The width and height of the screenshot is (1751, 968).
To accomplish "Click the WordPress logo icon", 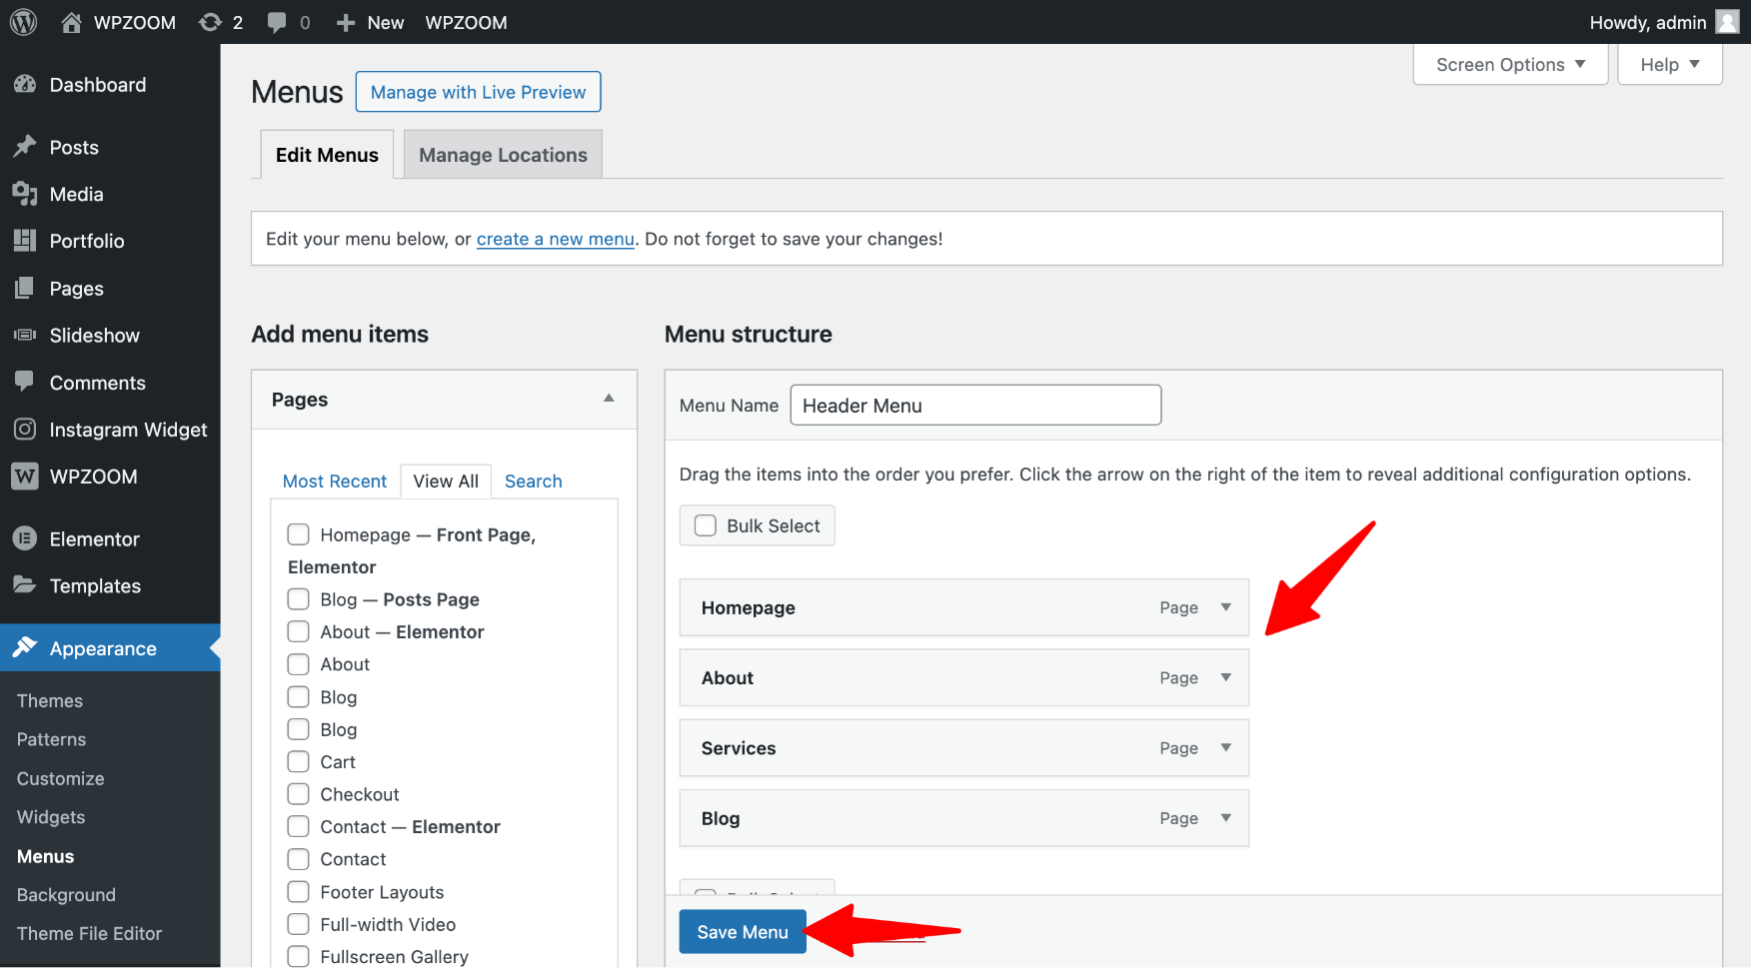I will 23,22.
